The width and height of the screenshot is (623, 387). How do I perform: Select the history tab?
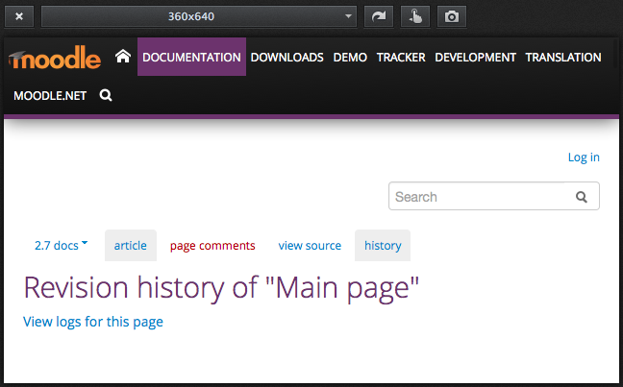click(383, 245)
